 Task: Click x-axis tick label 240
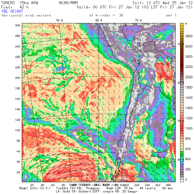tap(147, 185)
